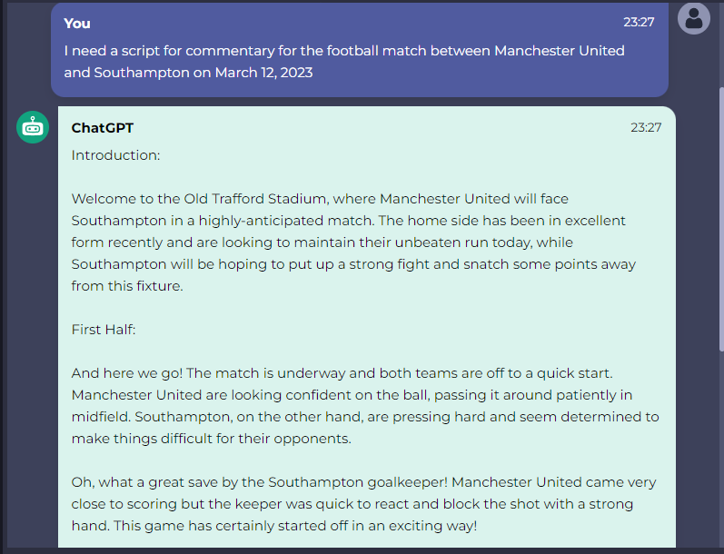724x554 pixels.
Task: Click the vertical scrollbar thumb
Action: point(721,219)
